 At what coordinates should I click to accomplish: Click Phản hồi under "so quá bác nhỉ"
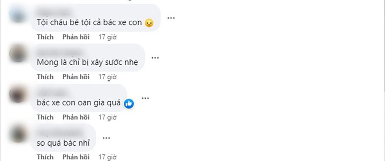tap(76, 157)
